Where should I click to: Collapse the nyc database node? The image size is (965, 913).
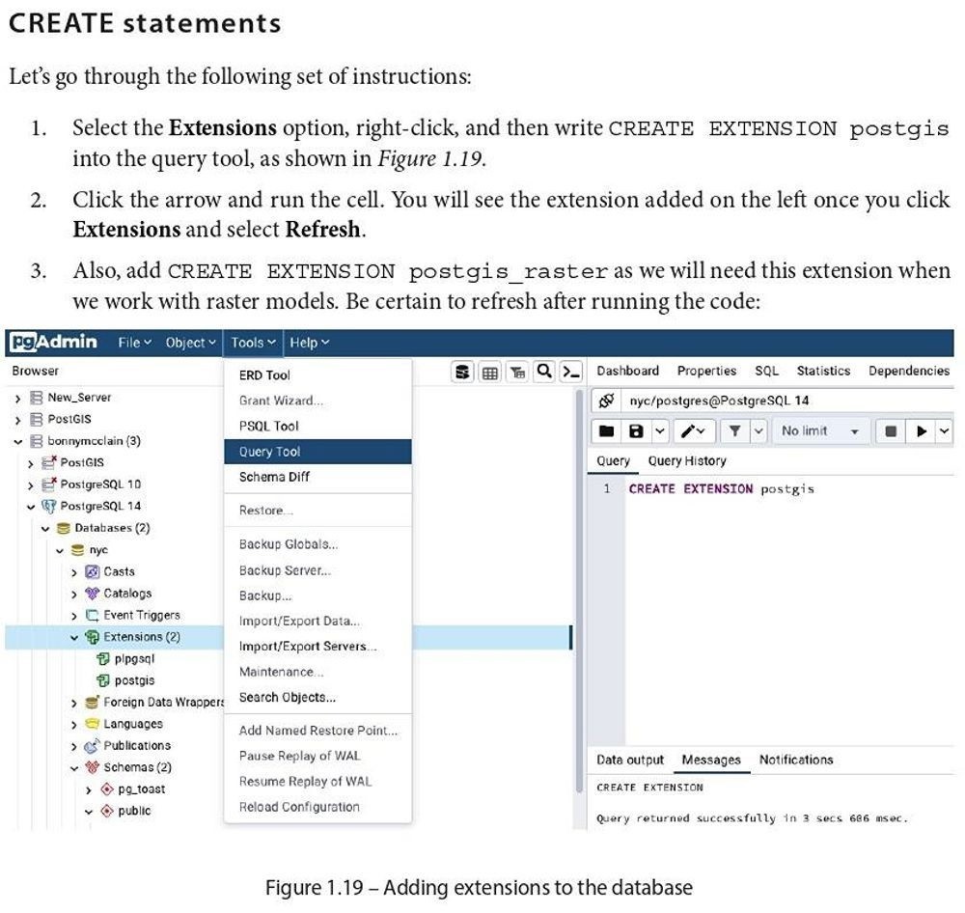click(60, 550)
